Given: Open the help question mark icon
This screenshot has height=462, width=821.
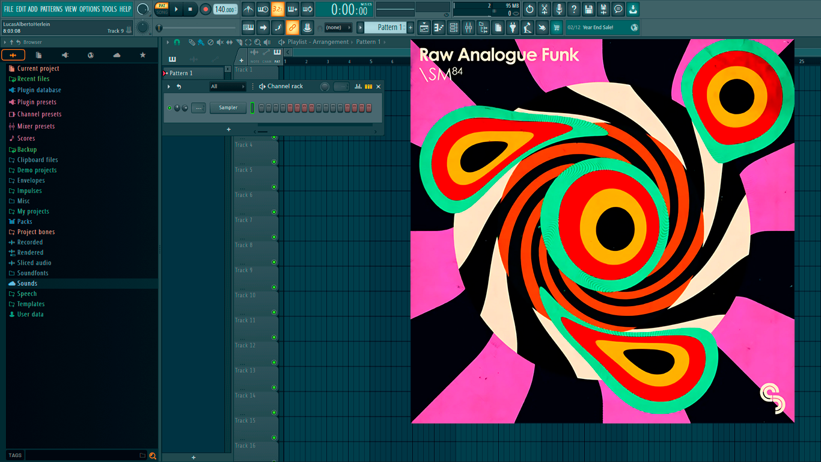Looking at the screenshot, I should coord(574,9).
